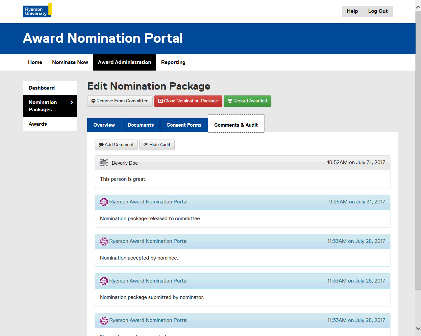Screen dimensions: 421x336
Task: Expand the Nomination Packages sidebar chevron
Action: [72, 102]
